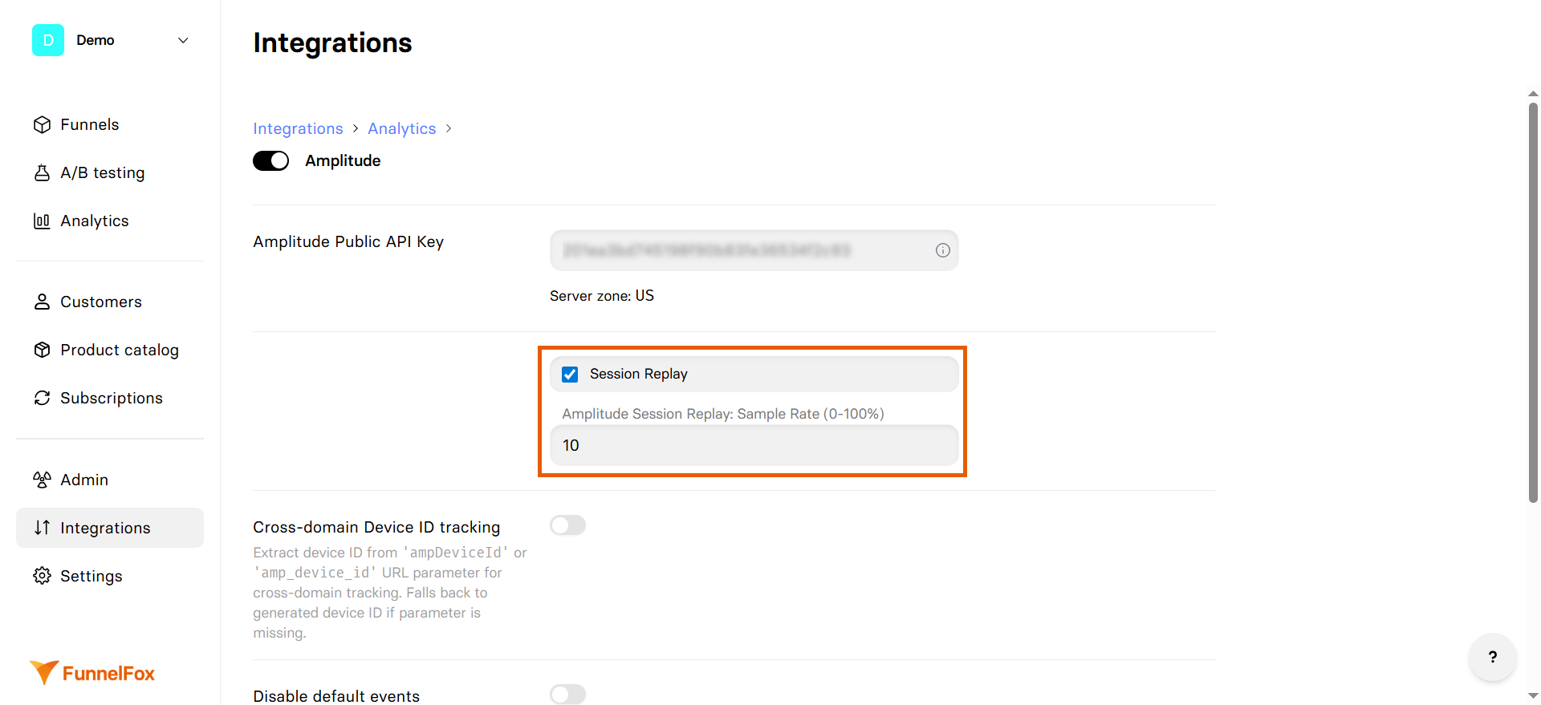Open Customers in the sidebar
Screen dimensions: 1541x705
pos(110,302)
